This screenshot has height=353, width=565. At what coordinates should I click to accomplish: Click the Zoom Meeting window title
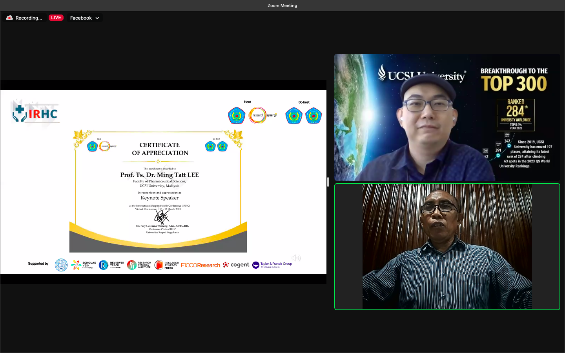[282, 5]
